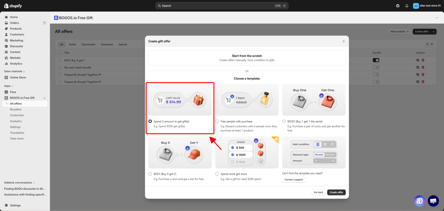The height and width of the screenshot is (211, 444).
Task: Click Contact support button
Action: click(294, 180)
